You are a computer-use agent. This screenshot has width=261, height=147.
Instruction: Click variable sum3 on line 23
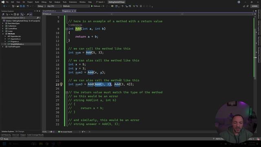coord(79,85)
